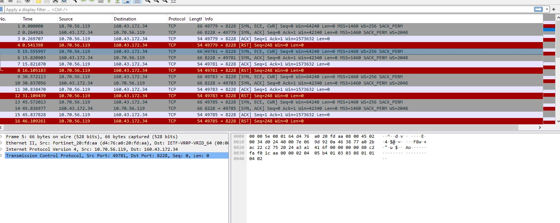Screen dimensions: 560x223
Task: Sort packets by the Length column header
Action: (195, 19)
